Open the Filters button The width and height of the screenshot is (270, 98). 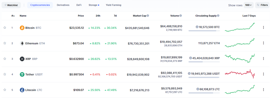[x=262, y=5]
